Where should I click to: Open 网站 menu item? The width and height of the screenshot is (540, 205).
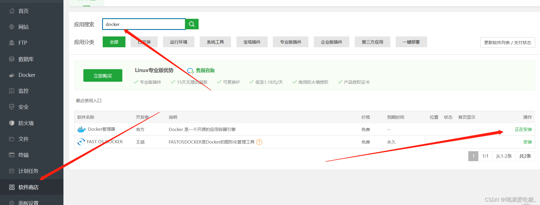coord(23,27)
